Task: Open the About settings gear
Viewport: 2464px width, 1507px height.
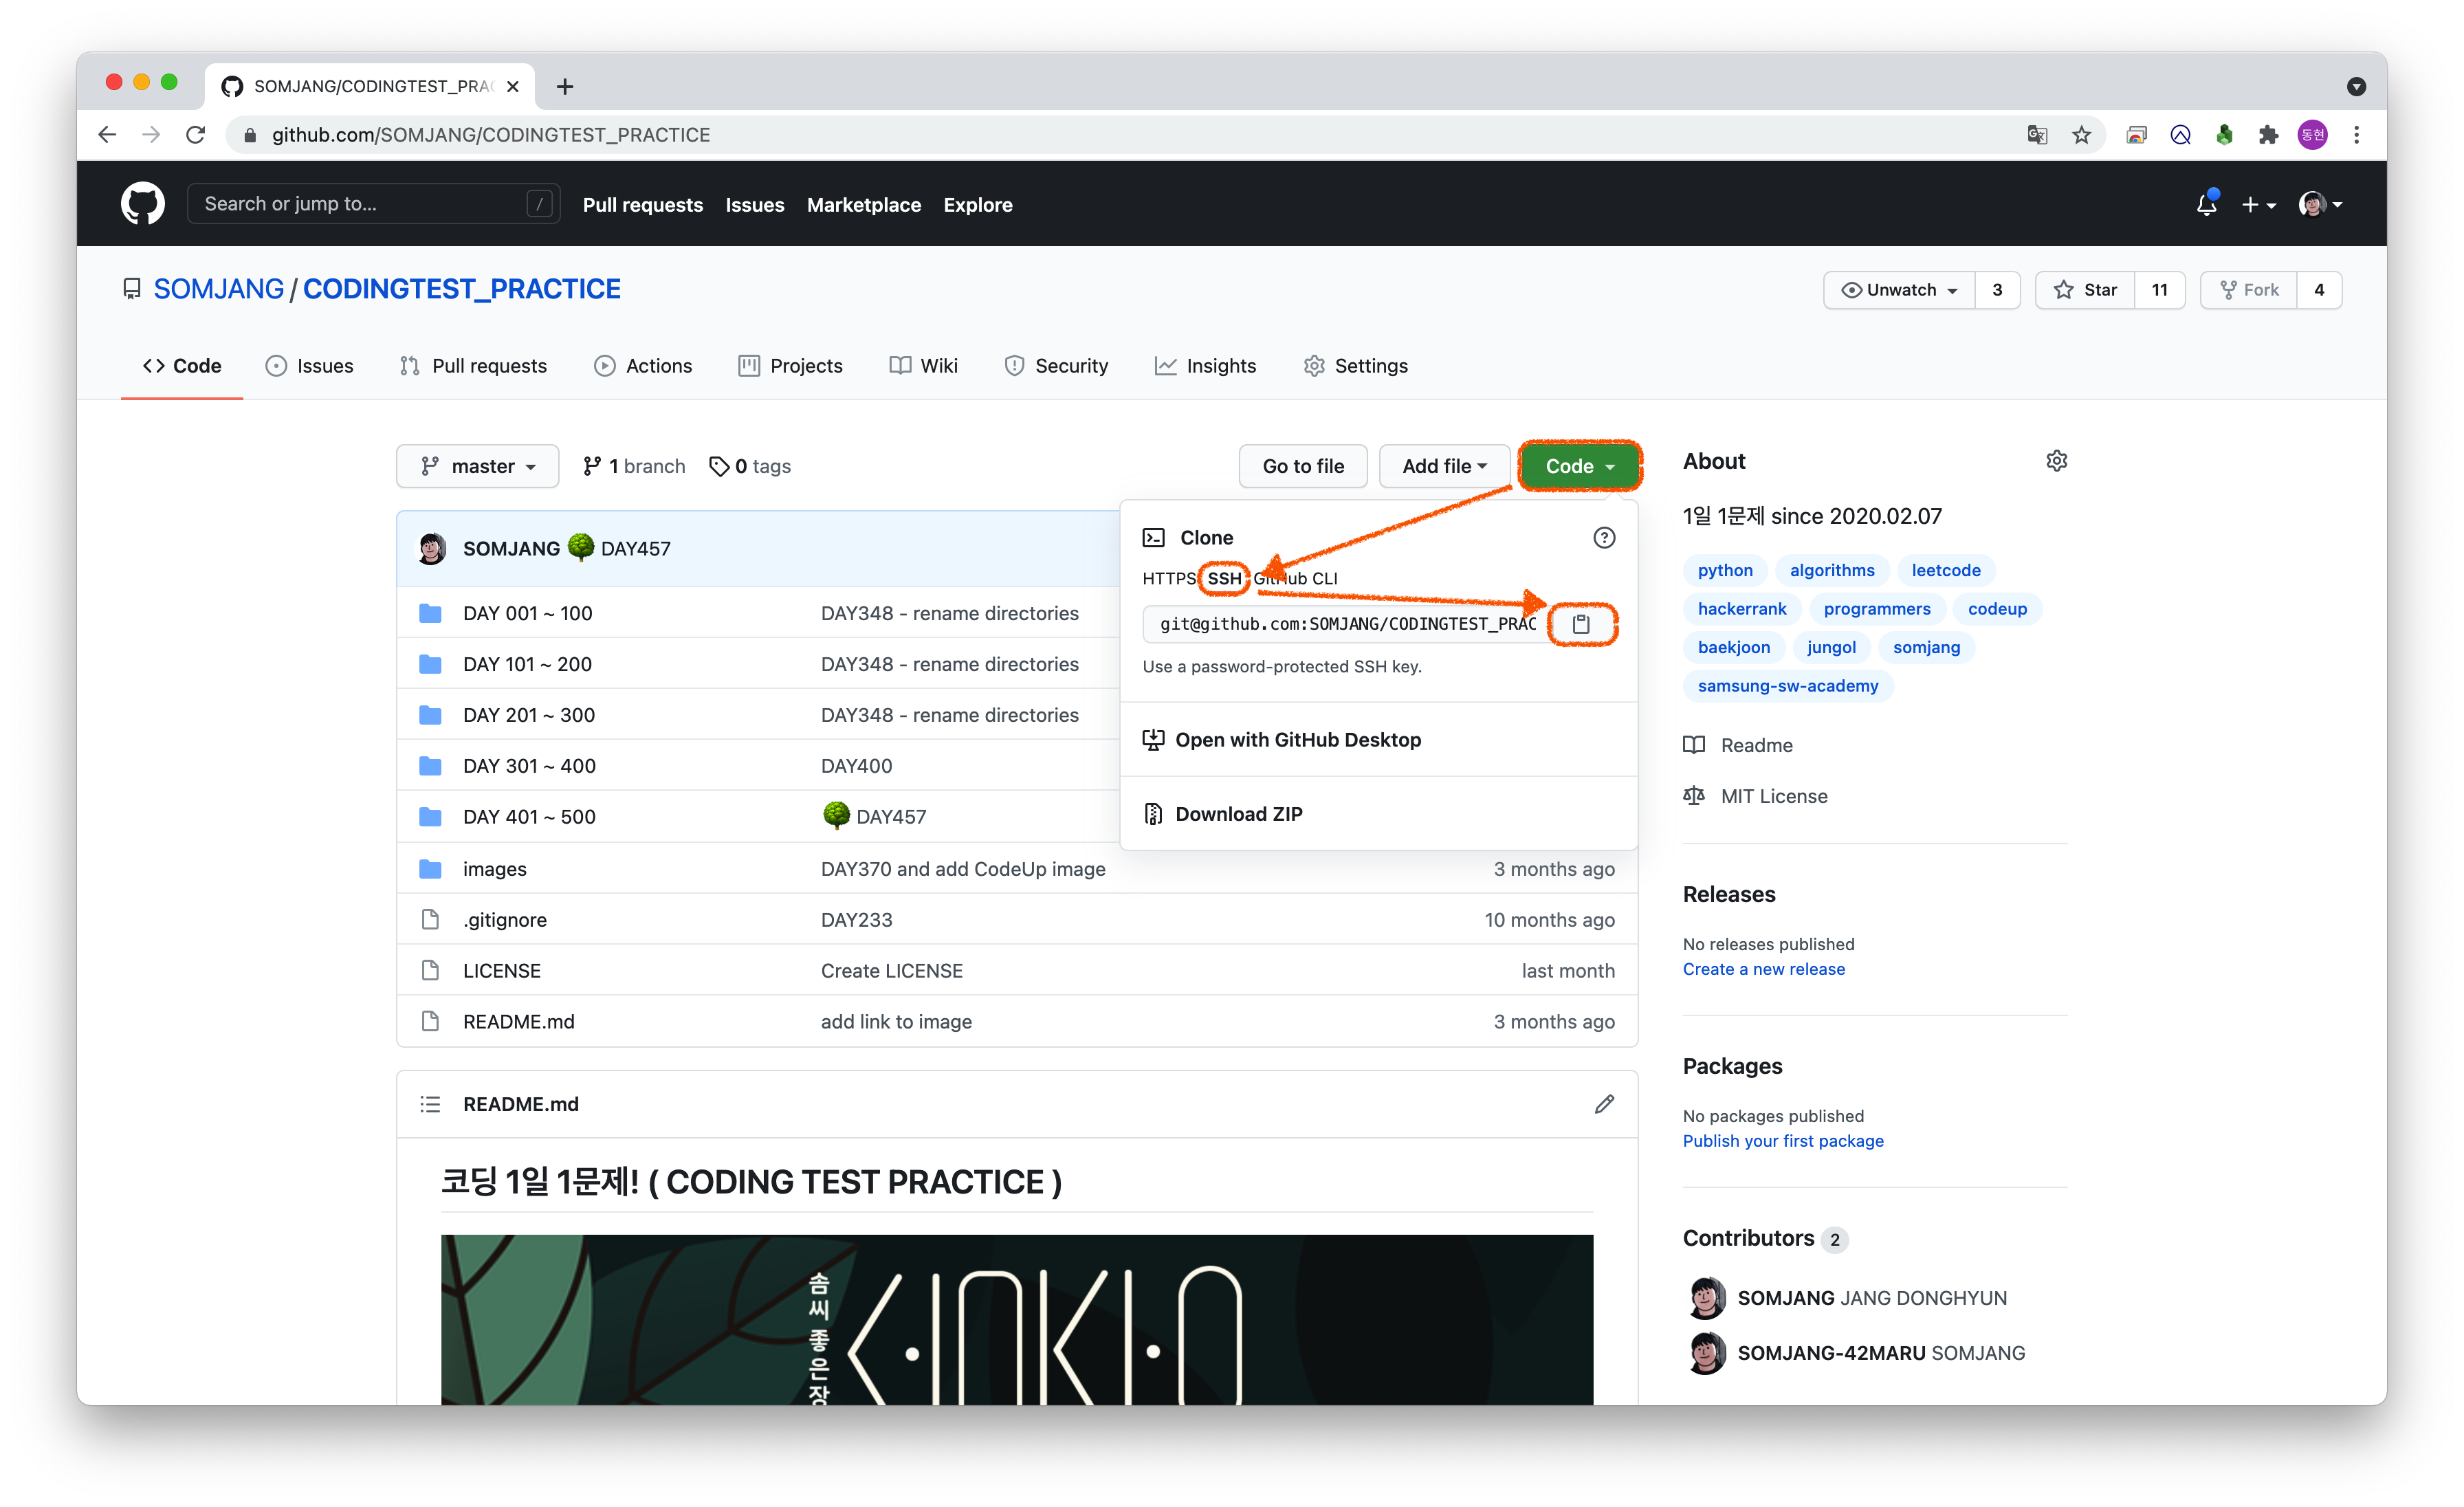Action: click(2056, 461)
